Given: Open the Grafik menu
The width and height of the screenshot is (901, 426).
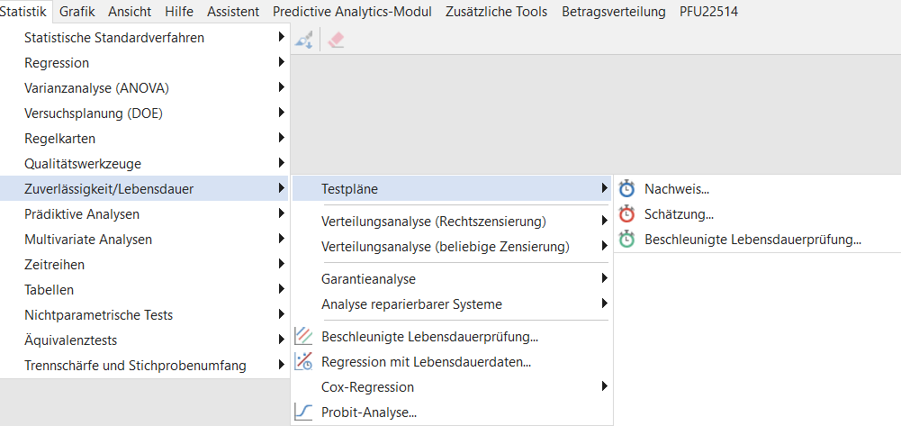Looking at the screenshot, I should 77,12.
